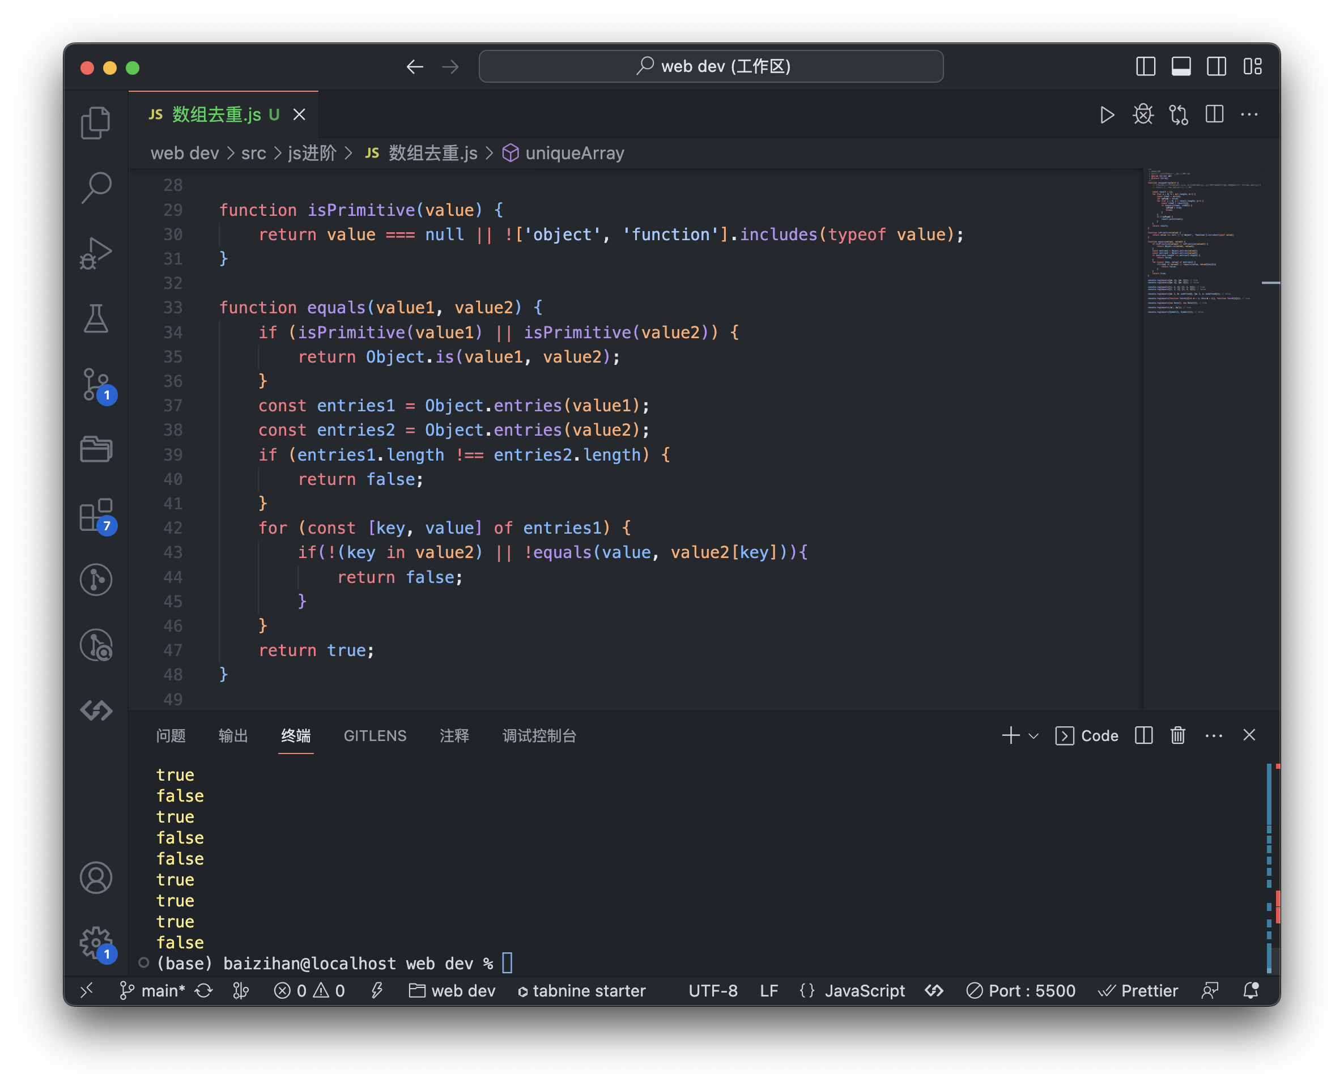
Task: Open the JavaScript language mode selector
Action: pos(864,990)
